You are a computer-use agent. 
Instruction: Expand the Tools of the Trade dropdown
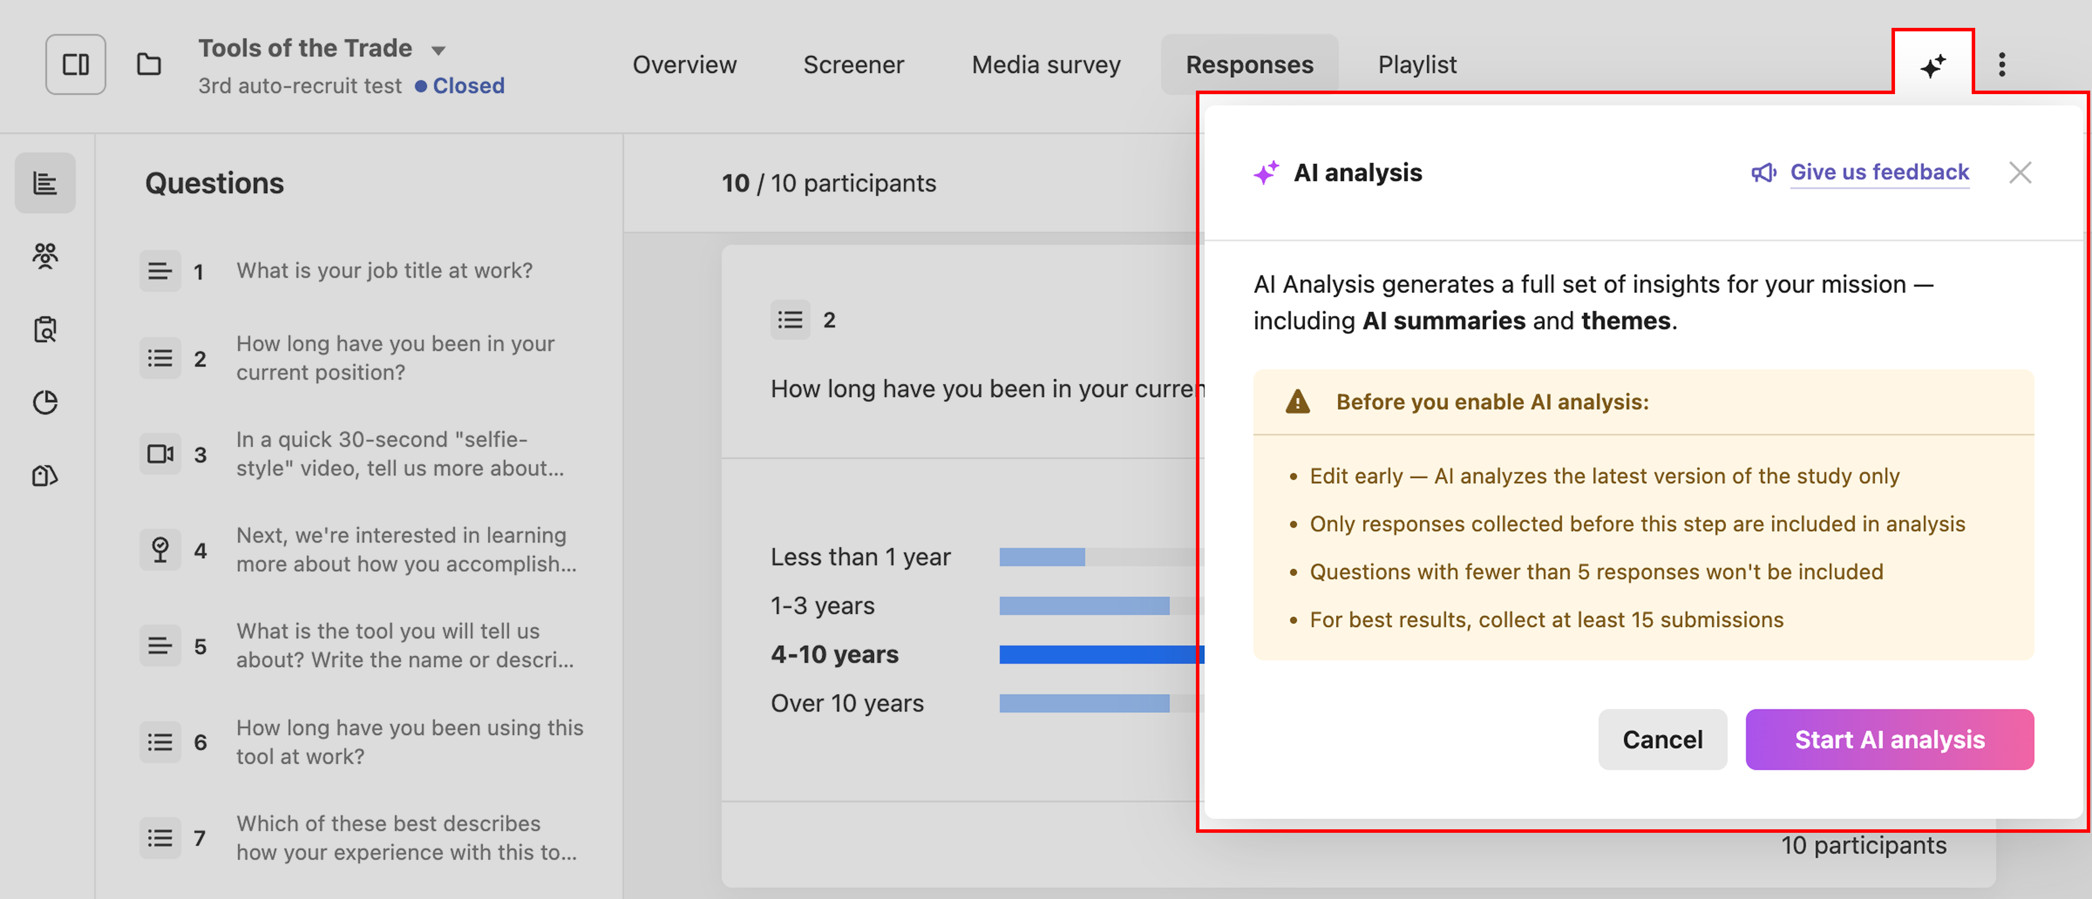438,50
